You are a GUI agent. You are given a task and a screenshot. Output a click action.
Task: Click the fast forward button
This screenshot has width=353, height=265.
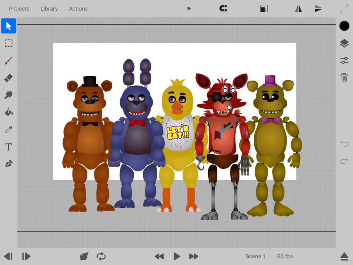pos(194,256)
